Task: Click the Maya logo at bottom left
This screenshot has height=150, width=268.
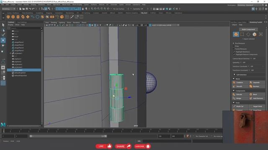Action: (3, 125)
